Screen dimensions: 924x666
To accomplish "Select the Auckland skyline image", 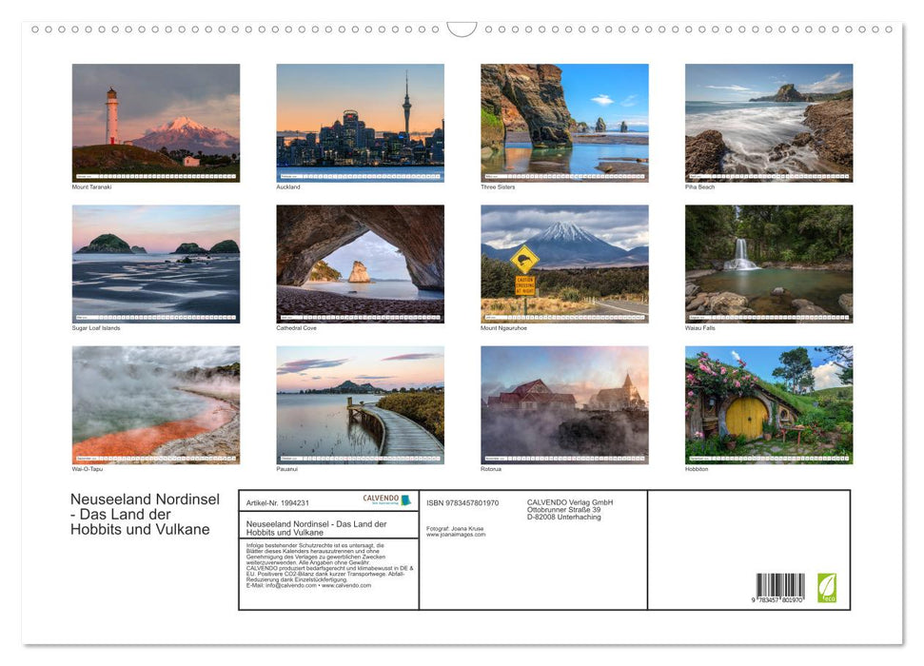I will tap(360, 122).
